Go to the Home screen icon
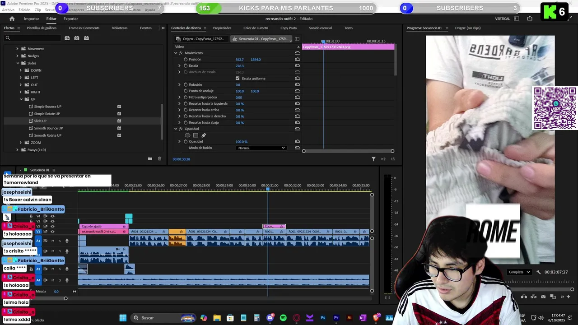 point(12,19)
